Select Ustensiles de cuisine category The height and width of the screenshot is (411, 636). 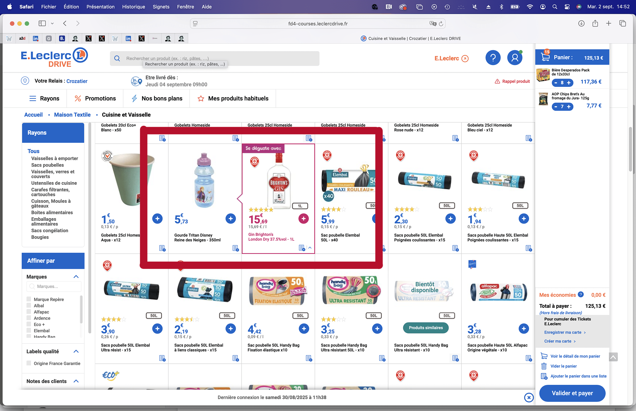coord(54,183)
